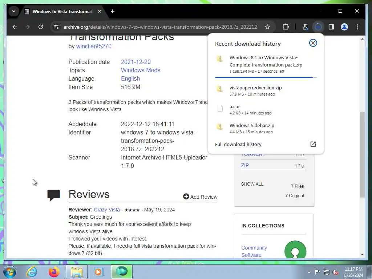
Task: Click the 7 Original count text
Action: click(294, 196)
